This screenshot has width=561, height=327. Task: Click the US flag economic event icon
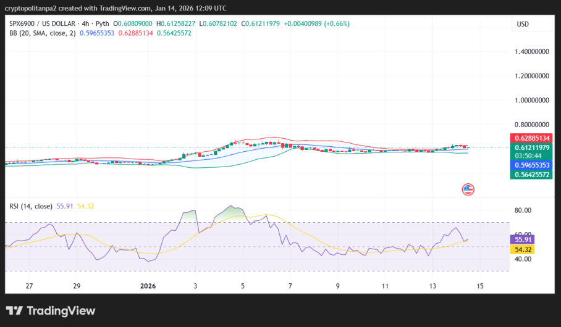coord(468,189)
